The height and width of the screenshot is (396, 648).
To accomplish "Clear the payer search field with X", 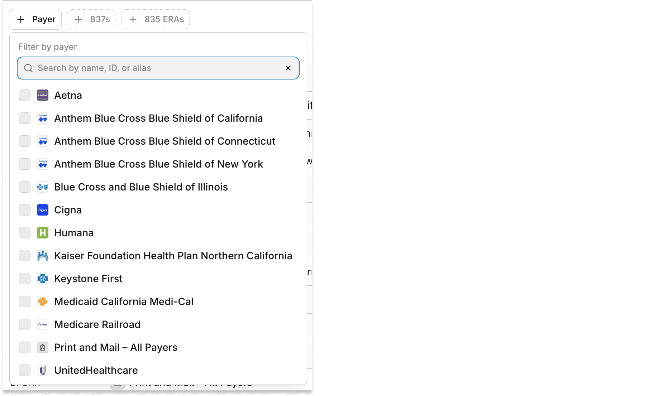I will coord(288,68).
